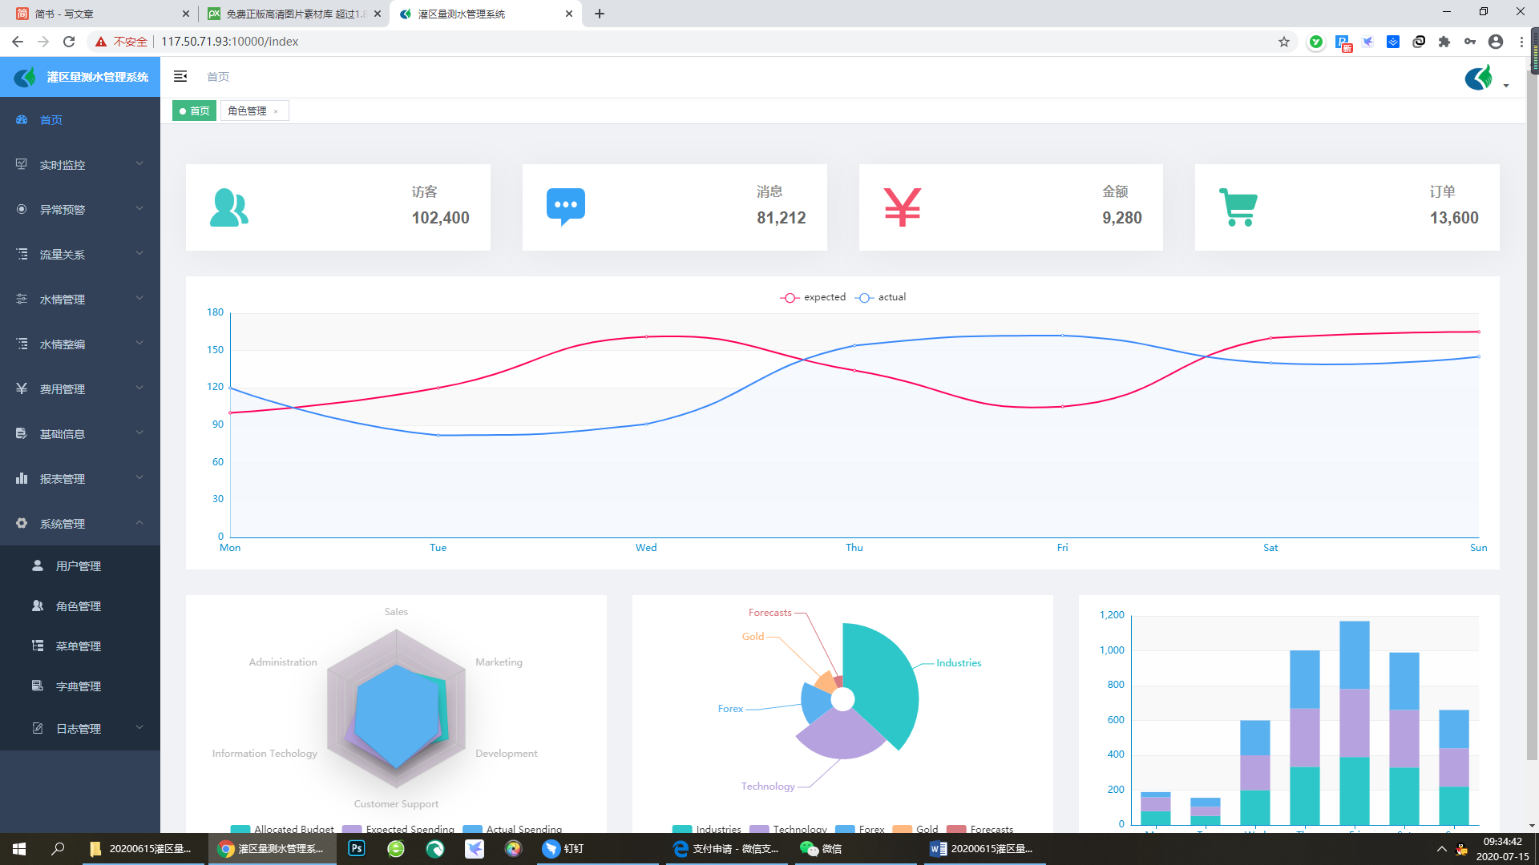This screenshot has height=865, width=1539.
Task: Click the sidebar collapse hamburger icon
Action: click(x=180, y=76)
